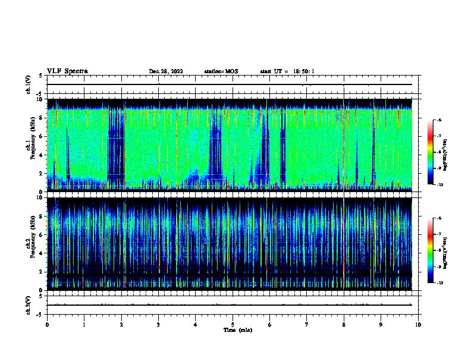Click the ch.1 voltage waveform strip
471x364 pixels.
(x=233, y=84)
